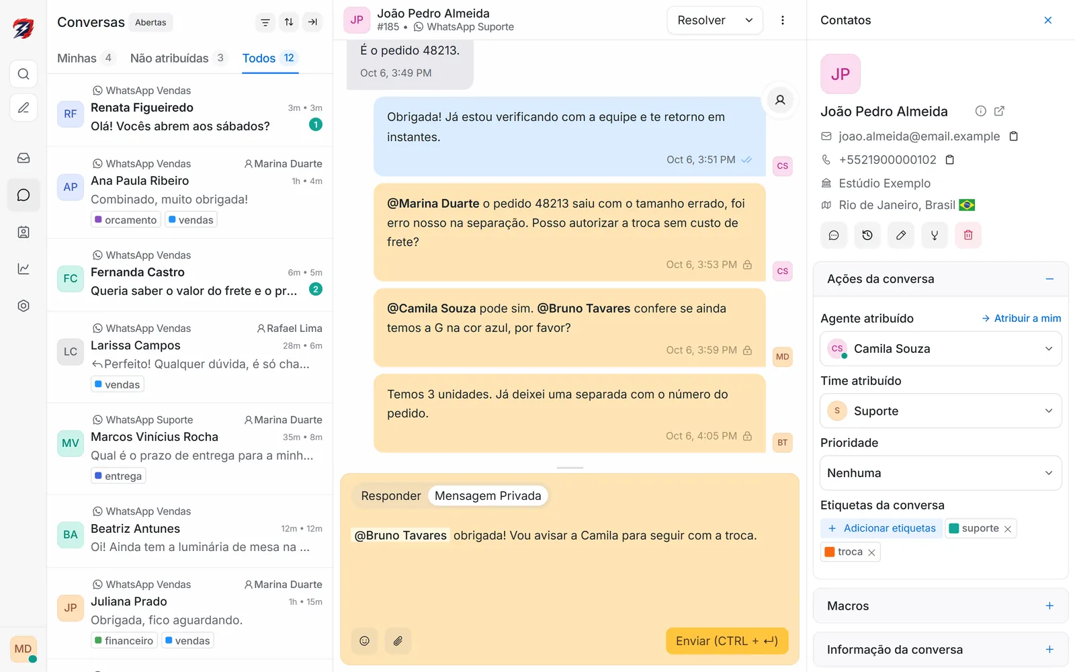This screenshot has height=672, width=1075.
Task: Switch to the Minhas tab
Action: (x=86, y=58)
